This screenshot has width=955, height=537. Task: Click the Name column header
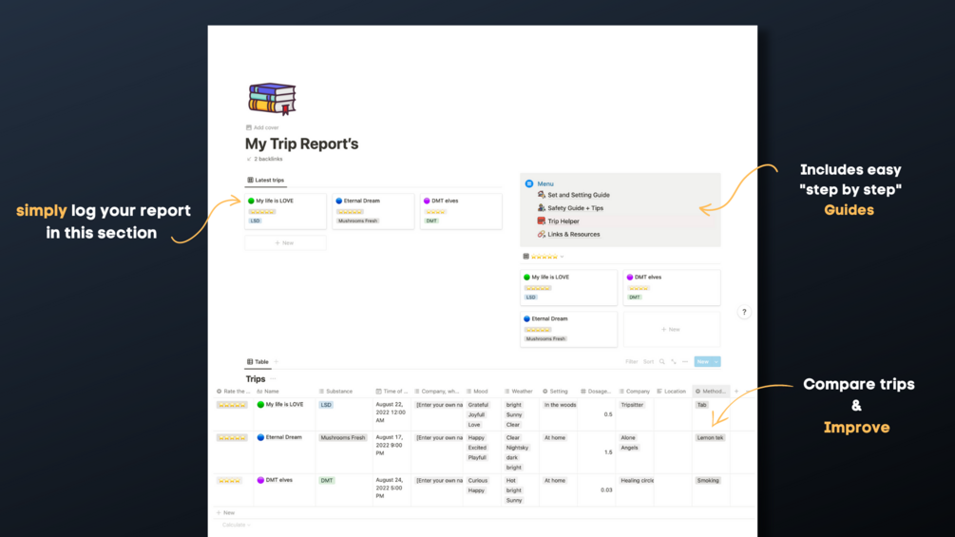[x=284, y=392]
